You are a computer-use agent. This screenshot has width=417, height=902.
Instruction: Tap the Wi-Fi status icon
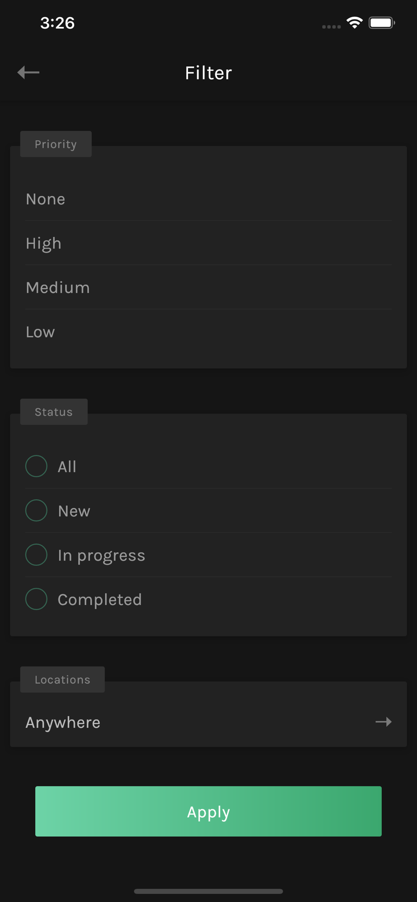coord(355,23)
